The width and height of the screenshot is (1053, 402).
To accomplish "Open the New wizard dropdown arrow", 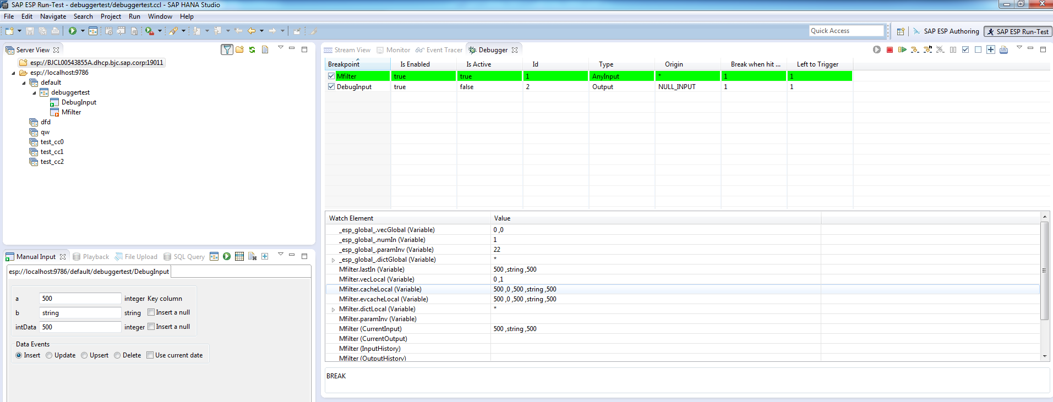I will coord(19,31).
